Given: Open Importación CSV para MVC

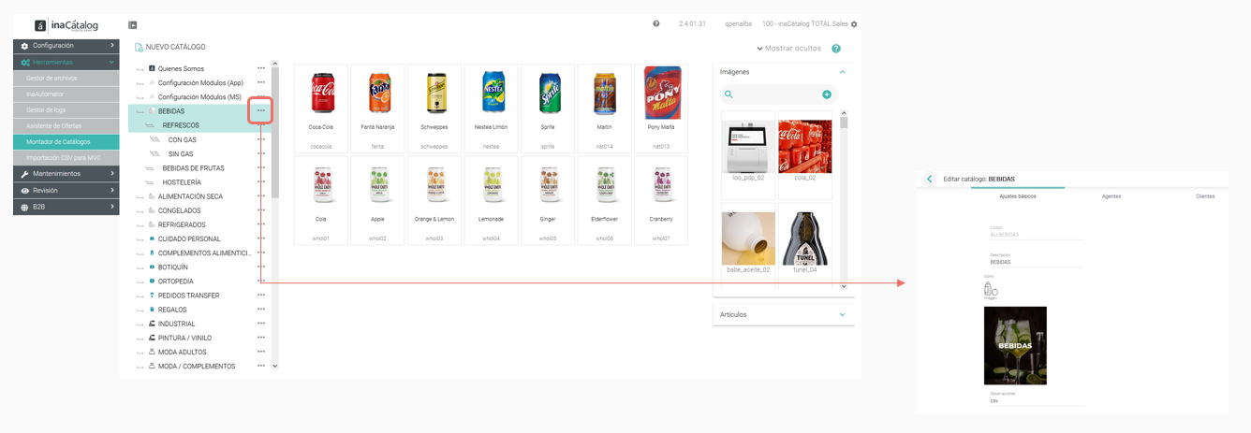Looking at the screenshot, I should pyautogui.click(x=66, y=158).
